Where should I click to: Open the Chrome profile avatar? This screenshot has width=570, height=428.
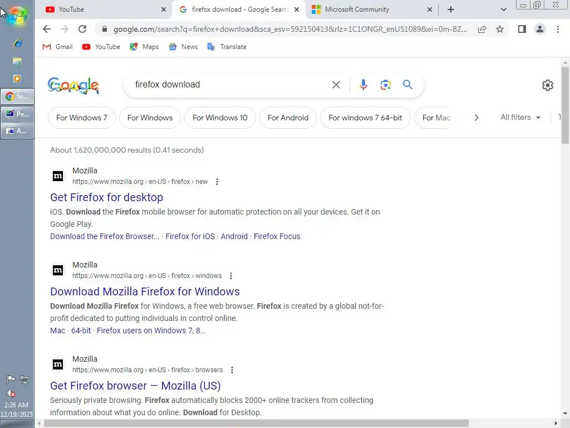tap(540, 29)
